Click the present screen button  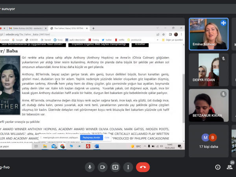pos(115,167)
